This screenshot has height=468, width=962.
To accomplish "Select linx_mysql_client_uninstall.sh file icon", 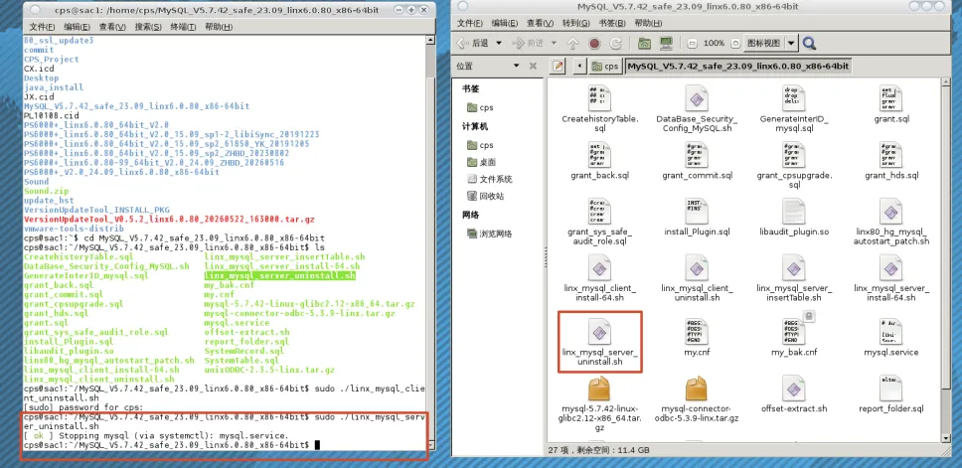I will coord(697,267).
